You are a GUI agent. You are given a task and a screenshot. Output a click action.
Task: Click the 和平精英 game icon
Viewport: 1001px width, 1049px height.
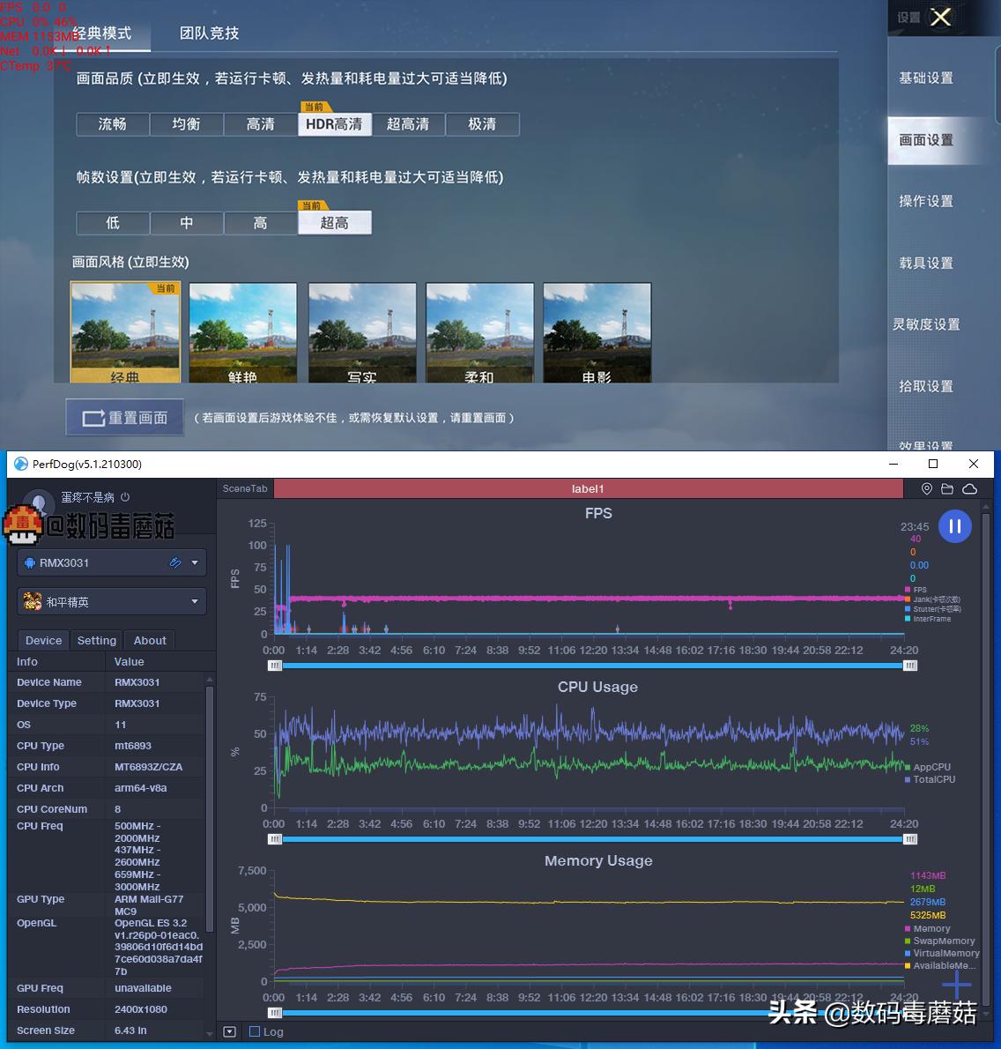(x=32, y=601)
